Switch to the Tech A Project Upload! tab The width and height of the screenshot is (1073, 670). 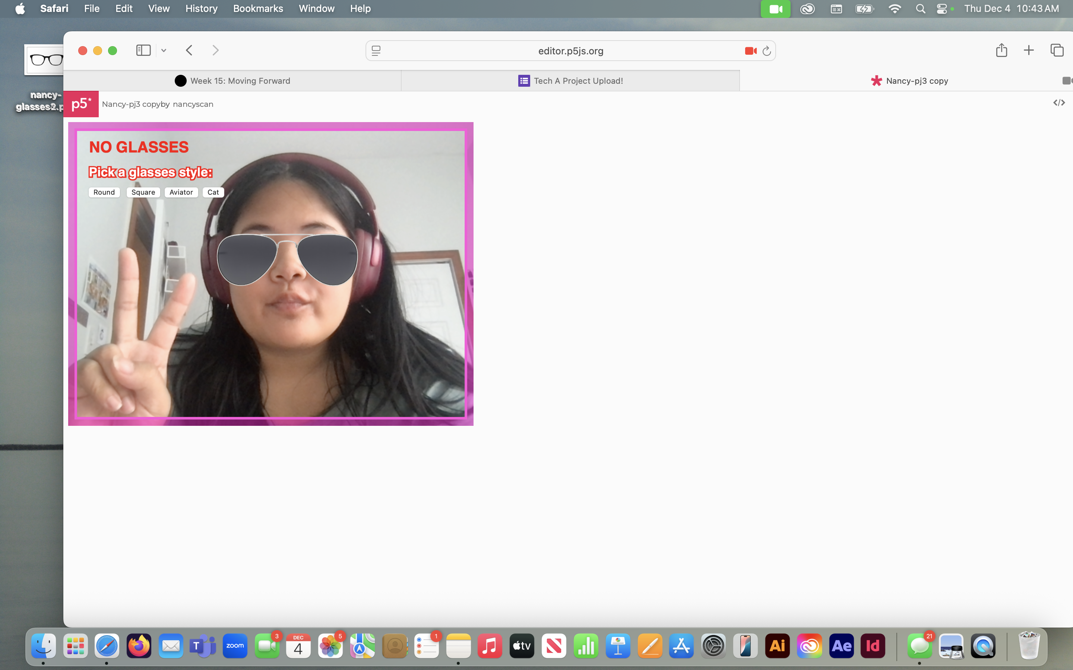tap(570, 81)
